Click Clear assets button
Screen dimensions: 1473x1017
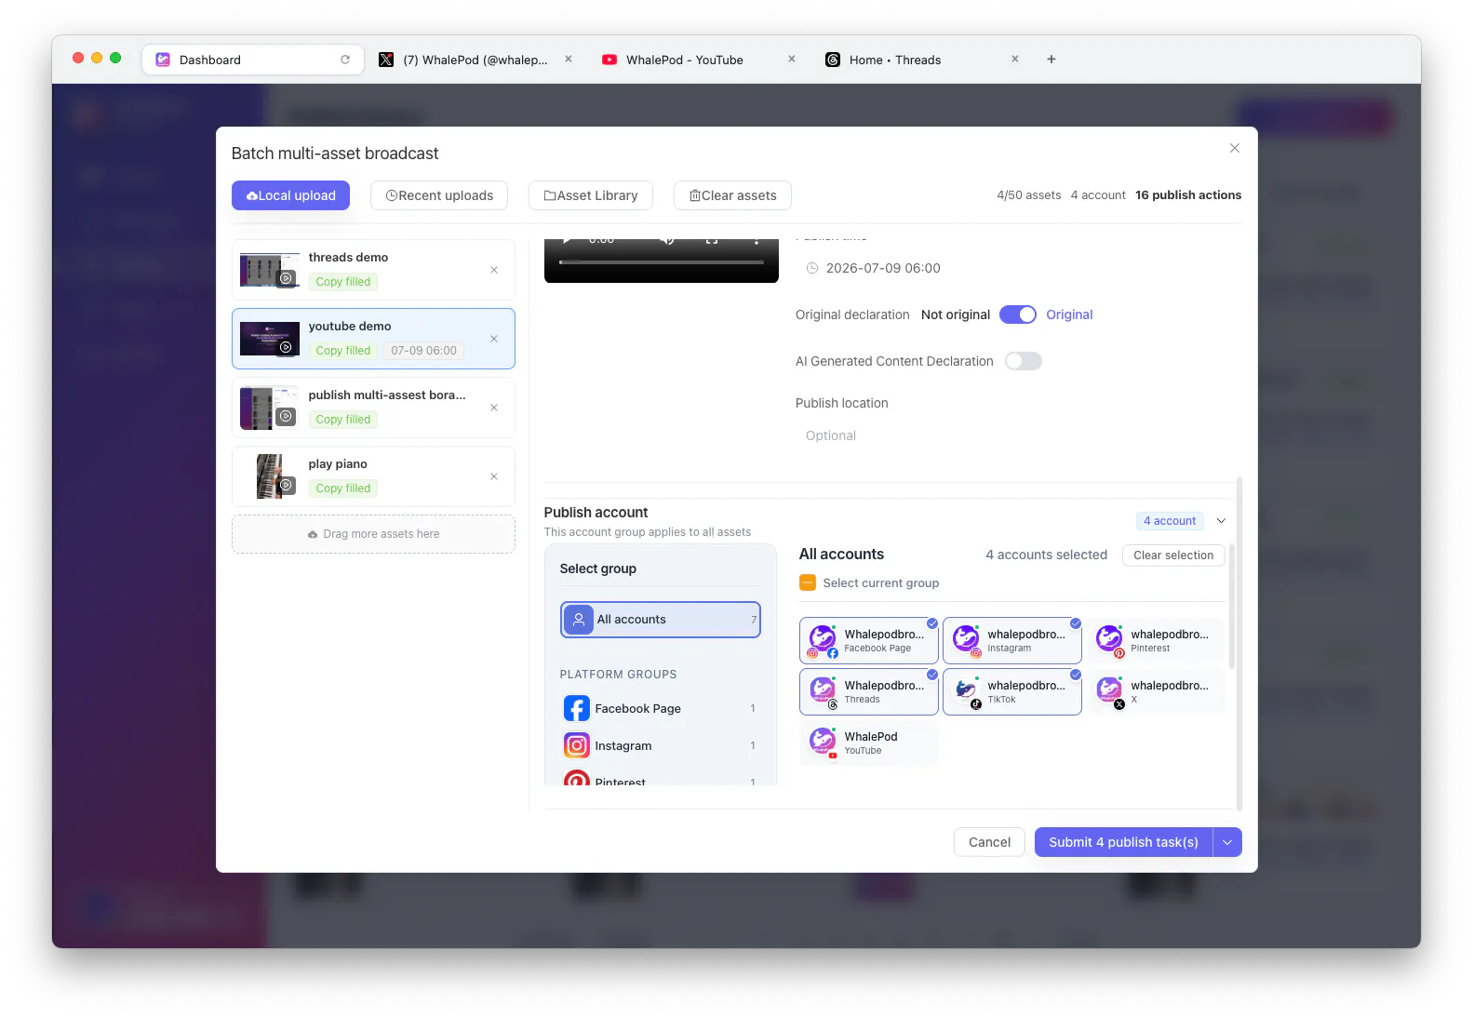click(732, 195)
